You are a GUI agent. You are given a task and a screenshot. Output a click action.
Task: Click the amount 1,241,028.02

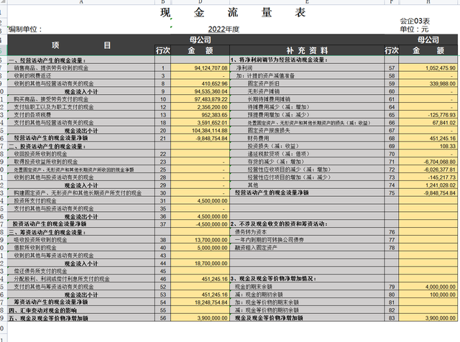[x=441, y=185]
